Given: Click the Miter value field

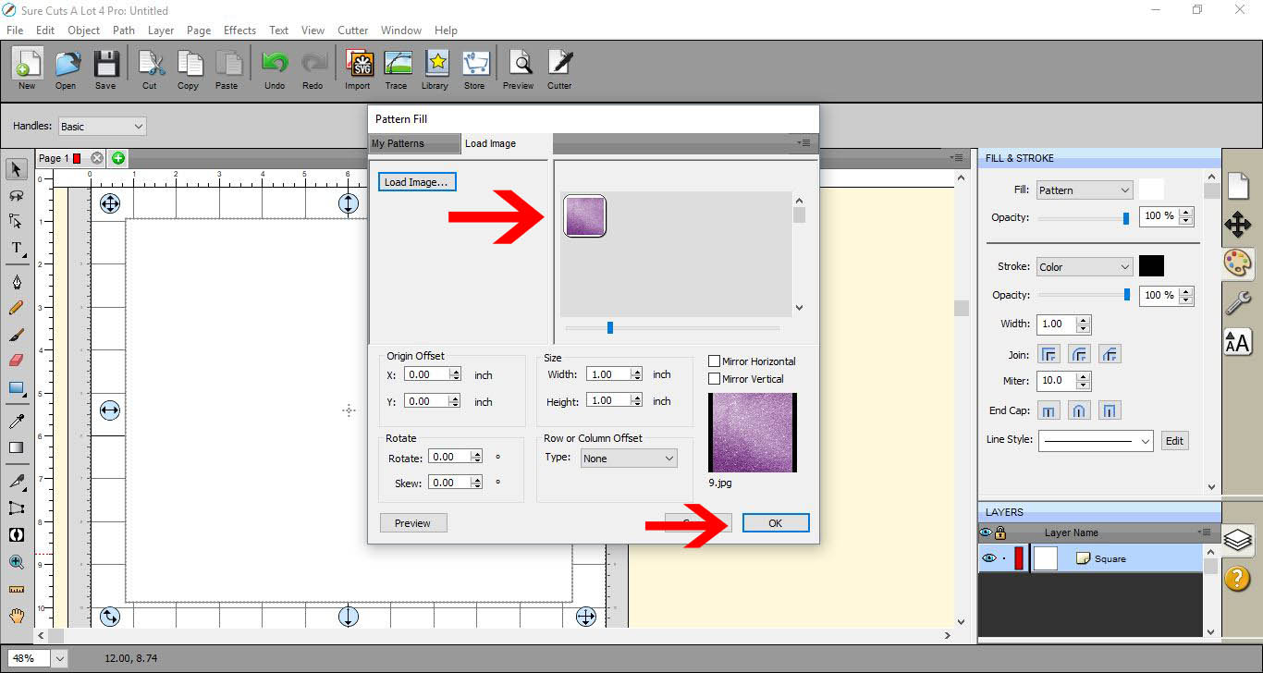Looking at the screenshot, I should click(x=1056, y=380).
